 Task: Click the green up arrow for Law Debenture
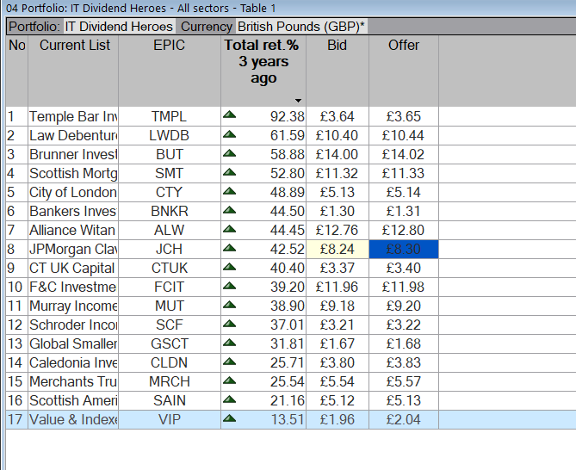pos(229,134)
